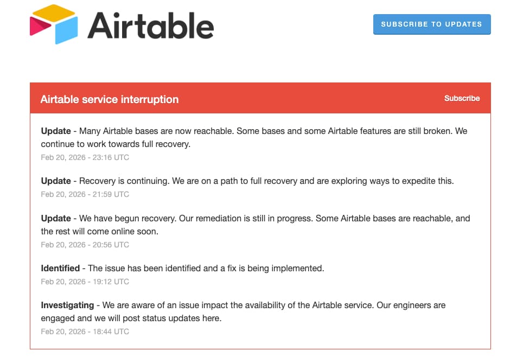Click the 23:16 UTC timestamp
523x357 pixels.
click(85, 157)
